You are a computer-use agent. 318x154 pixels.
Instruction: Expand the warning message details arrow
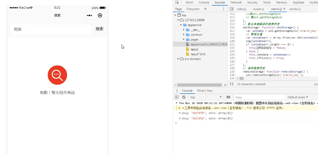(183, 108)
